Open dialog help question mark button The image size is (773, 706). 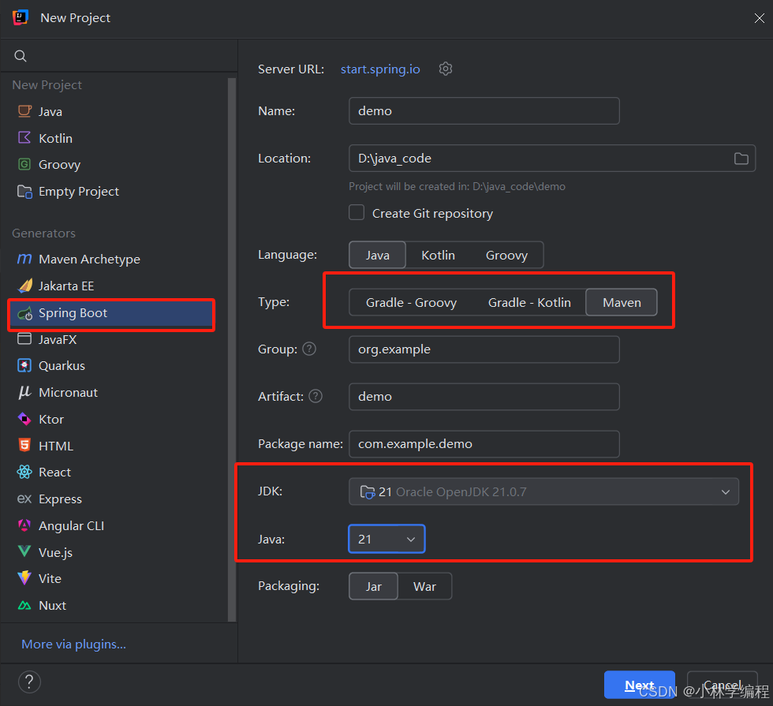pyautogui.click(x=30, y=682)
